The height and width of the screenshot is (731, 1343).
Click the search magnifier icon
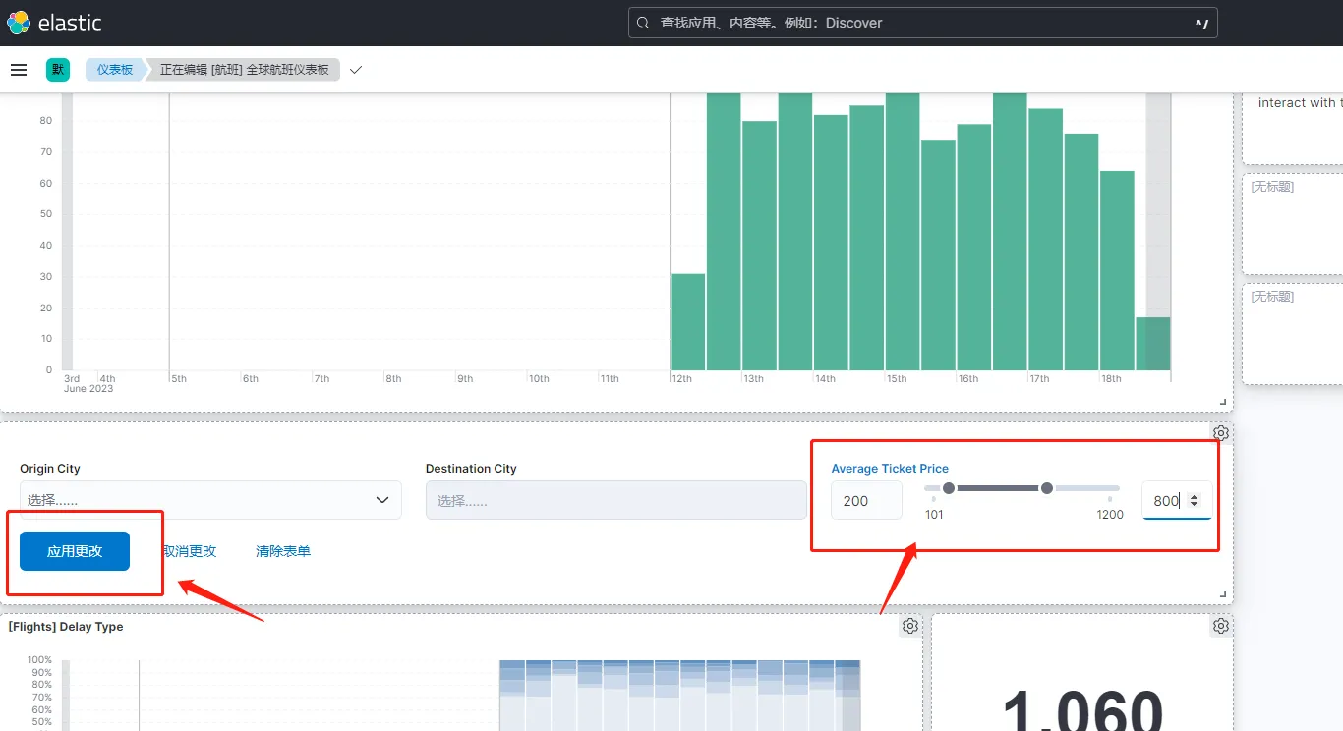(643, 23)
